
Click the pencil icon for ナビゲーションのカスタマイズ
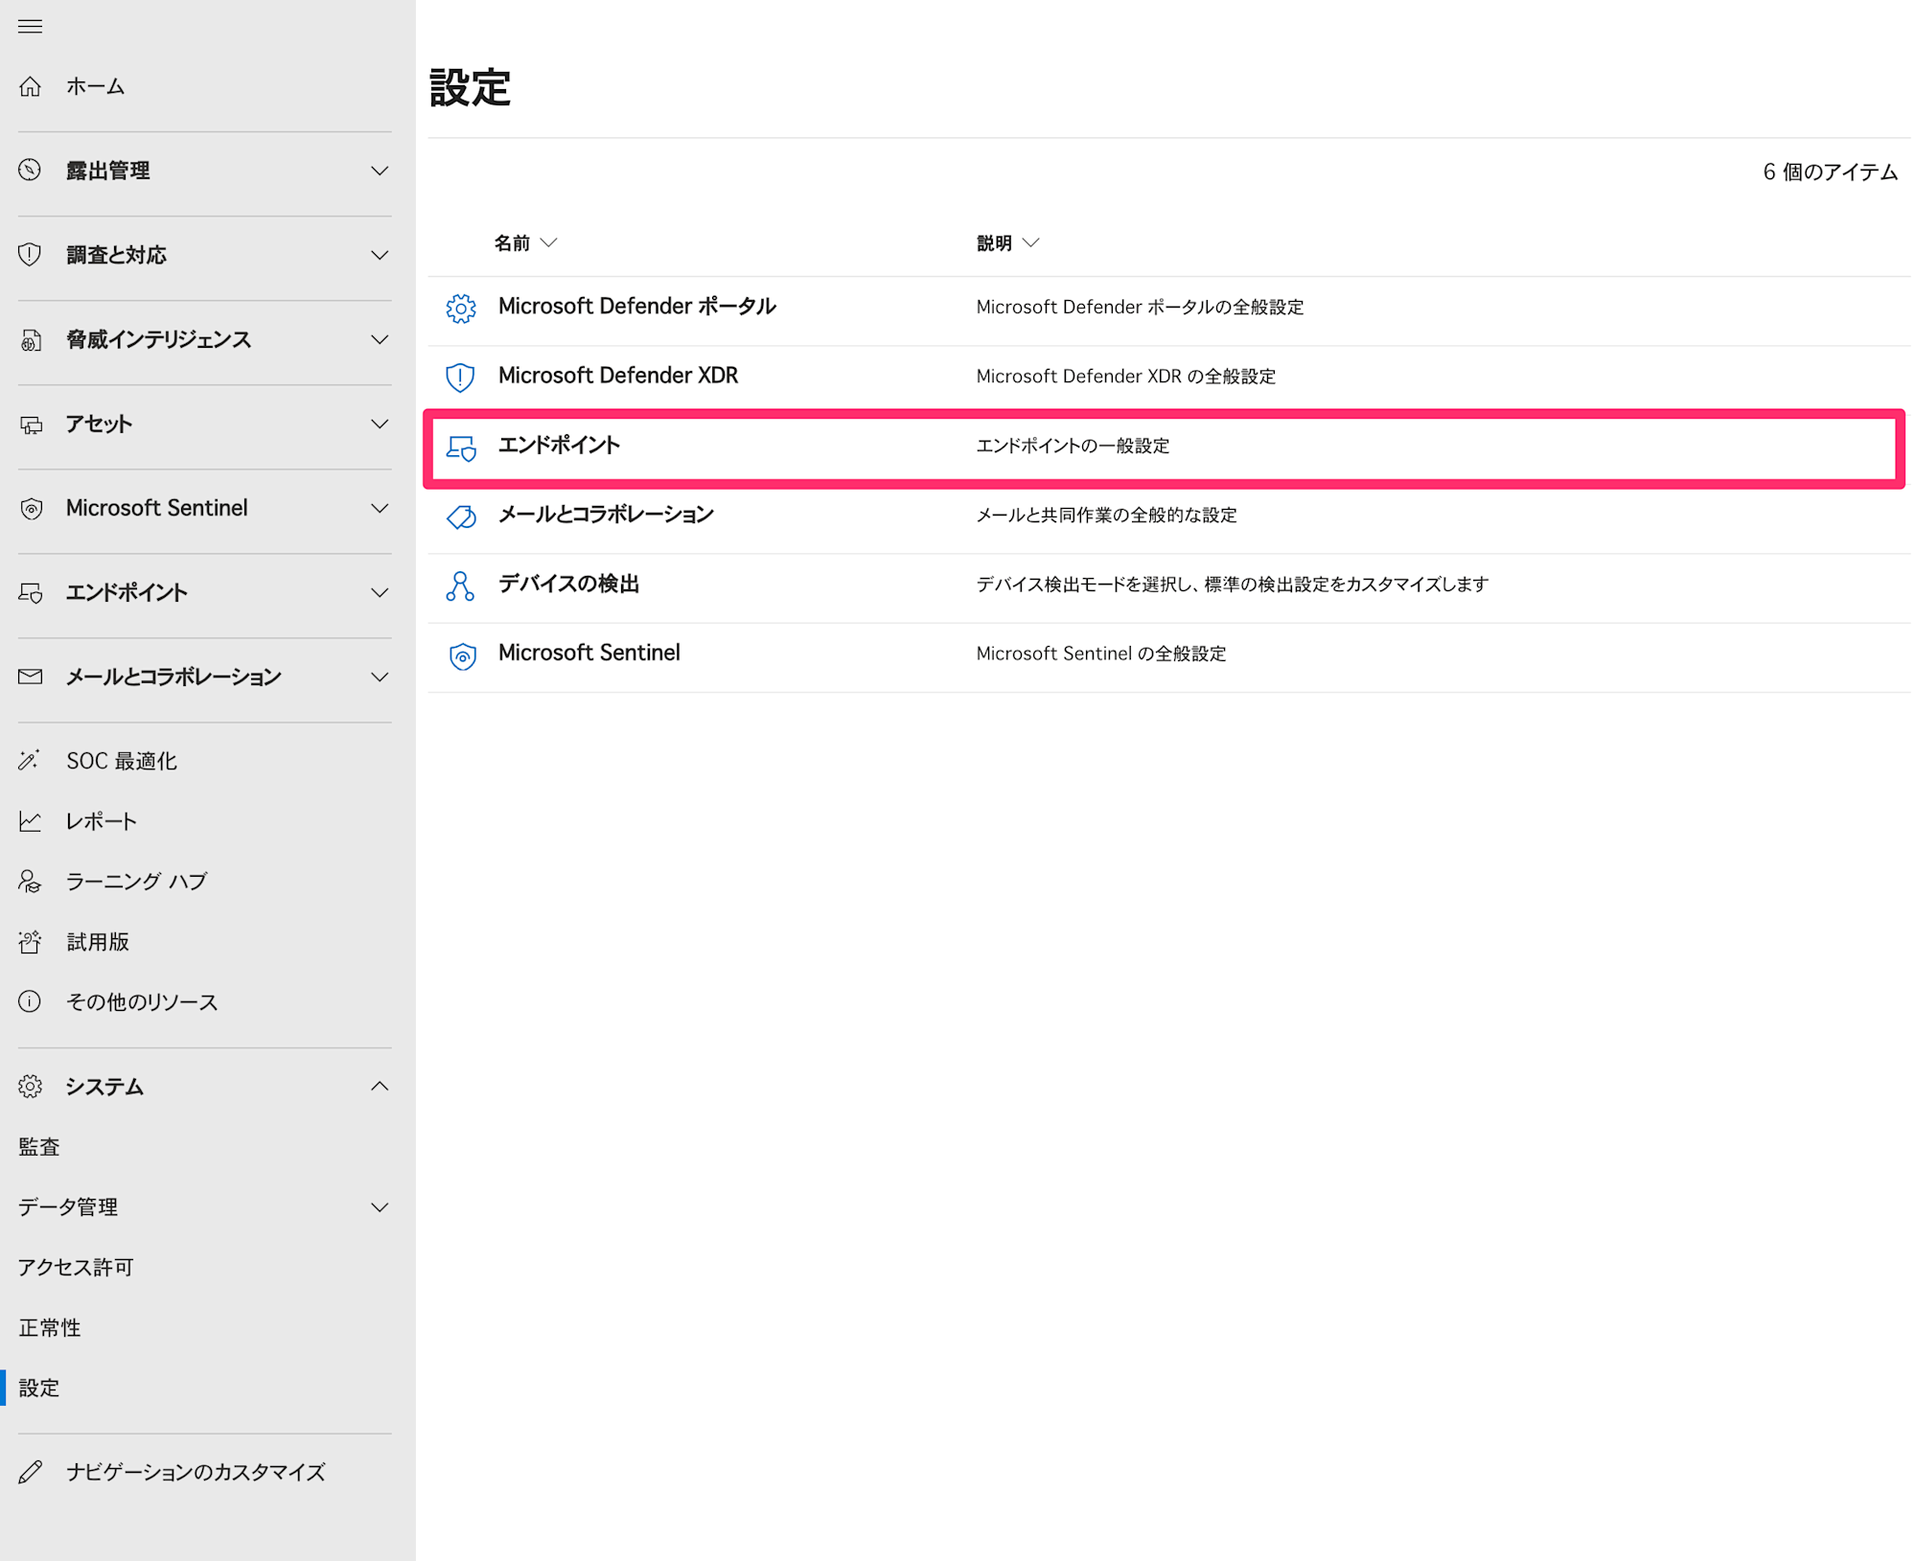(x=30, y=1472)
